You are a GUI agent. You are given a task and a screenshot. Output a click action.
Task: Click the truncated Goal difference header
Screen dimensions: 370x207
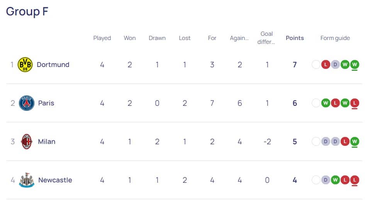266,38
